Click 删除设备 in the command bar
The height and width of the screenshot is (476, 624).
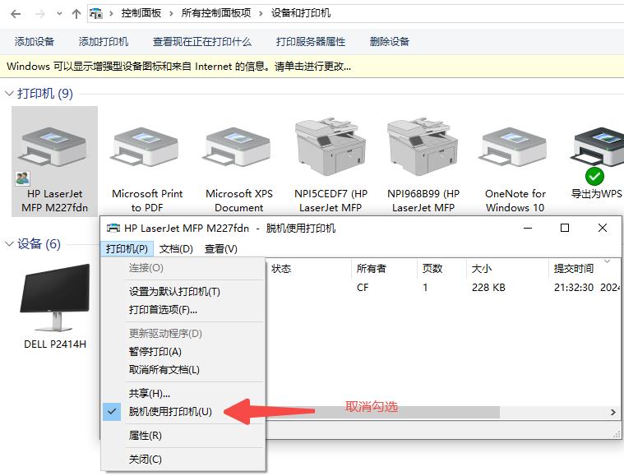(390, 41)
